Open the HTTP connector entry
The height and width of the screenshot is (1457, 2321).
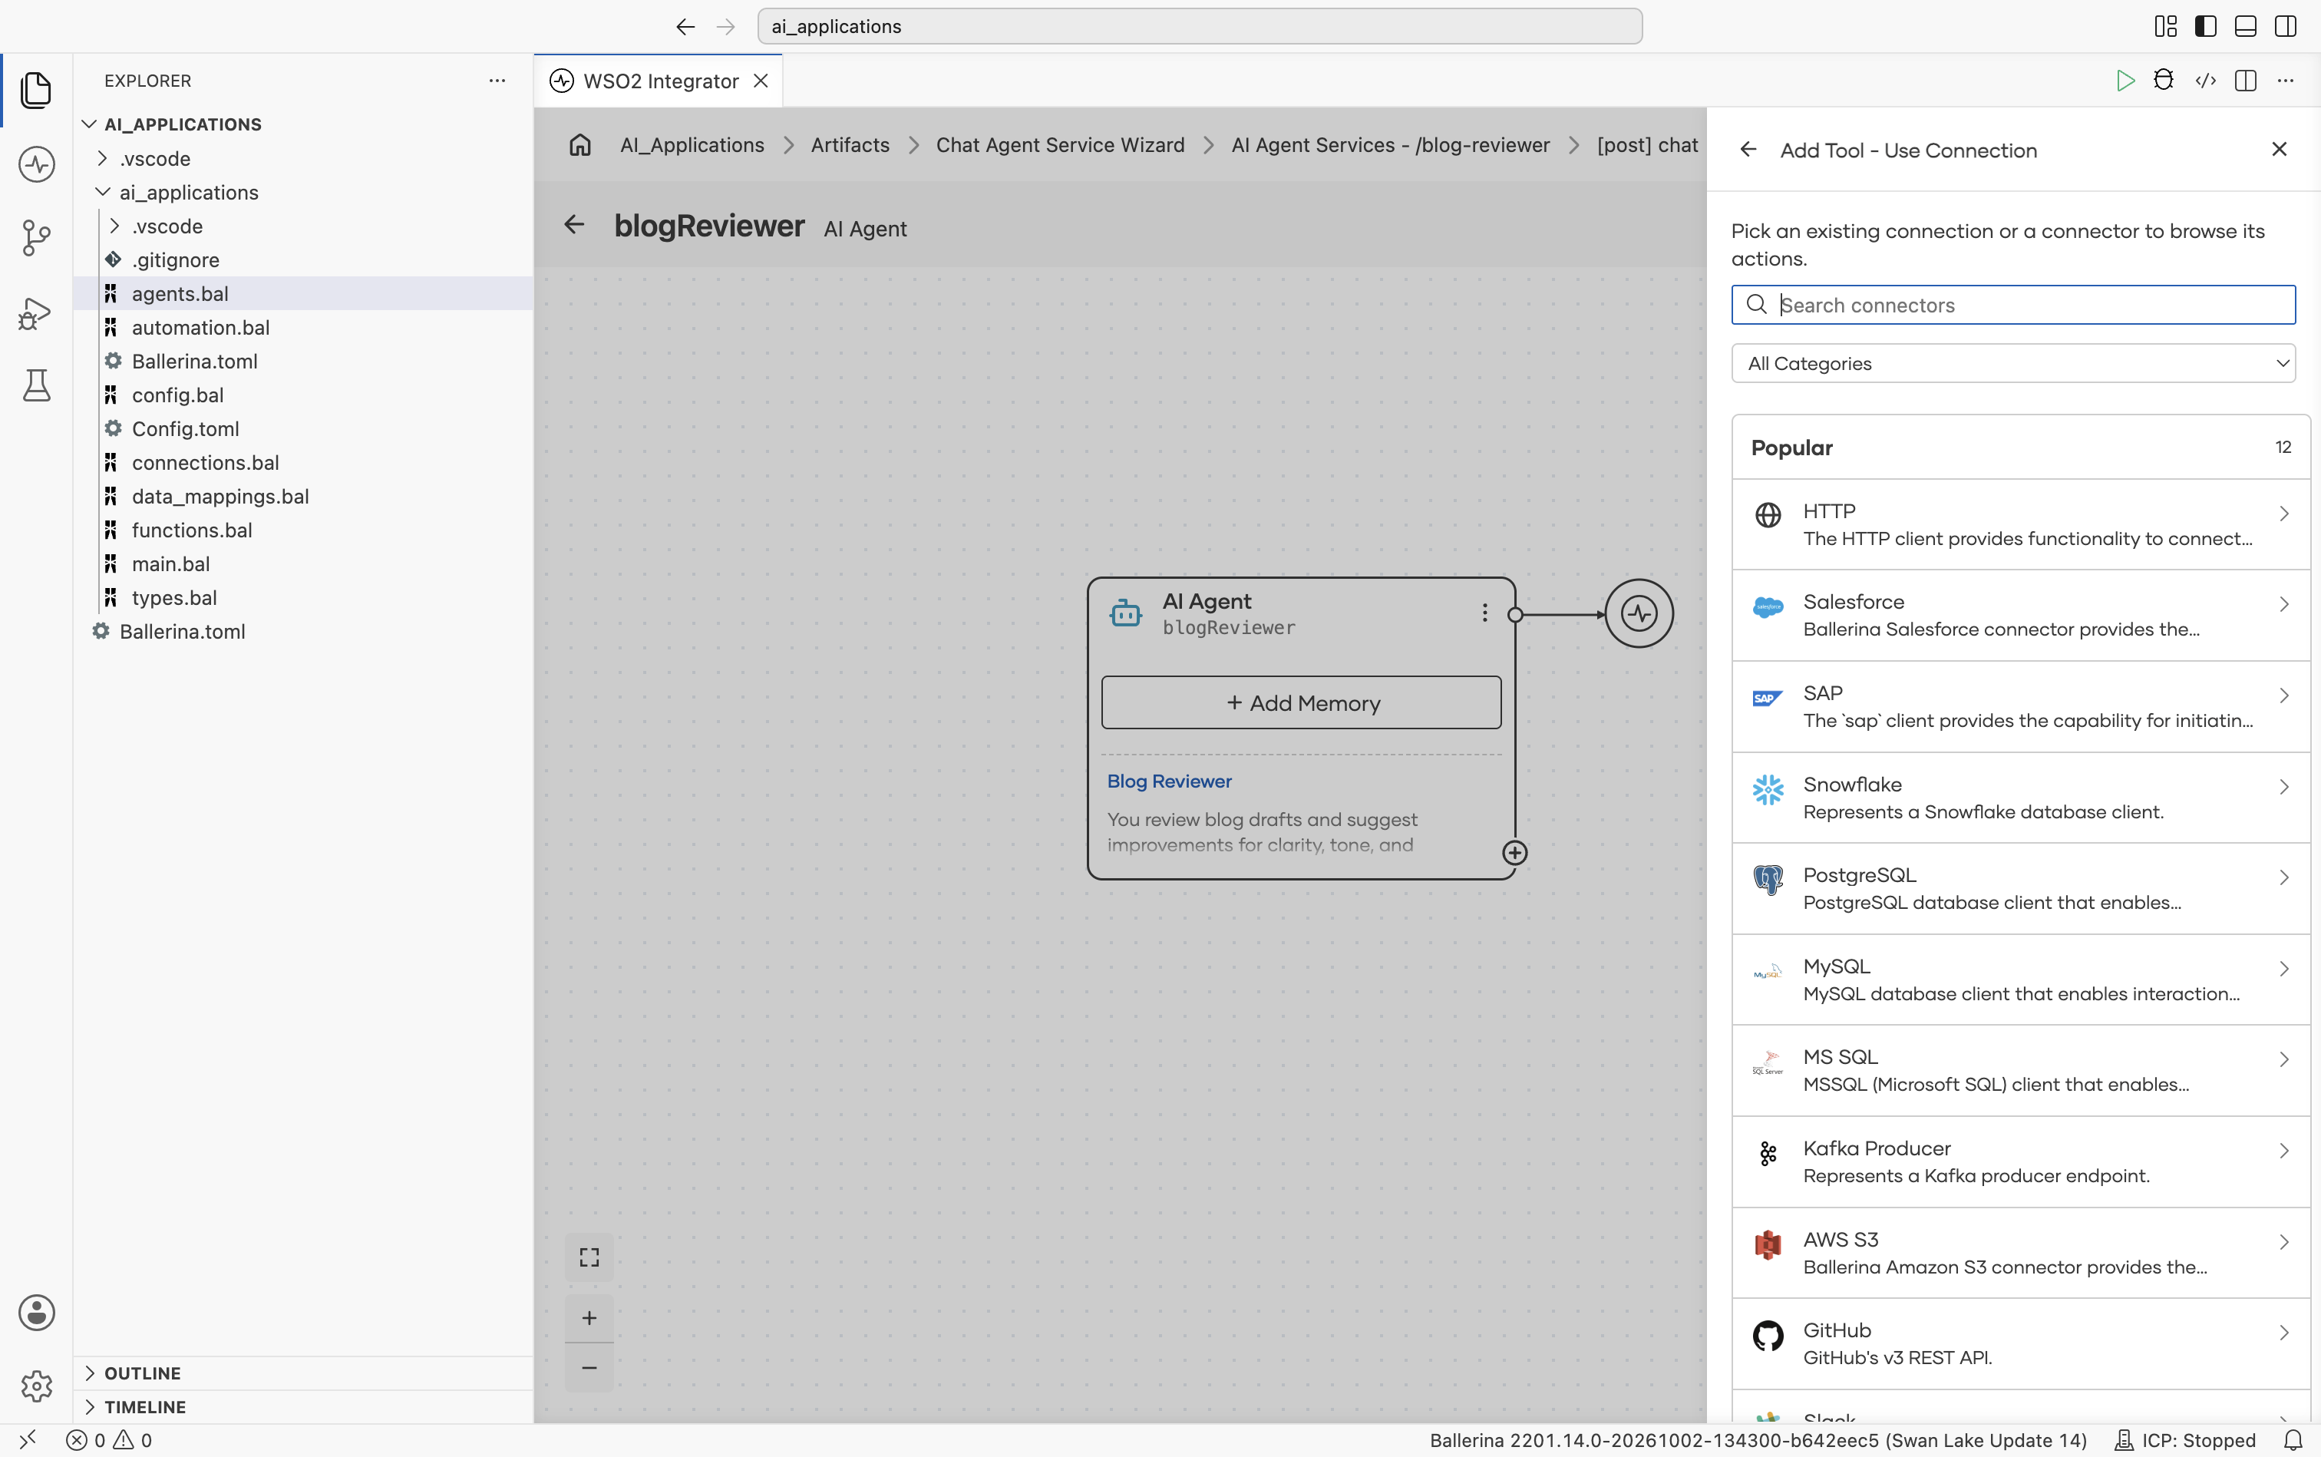pos(2020,524)
